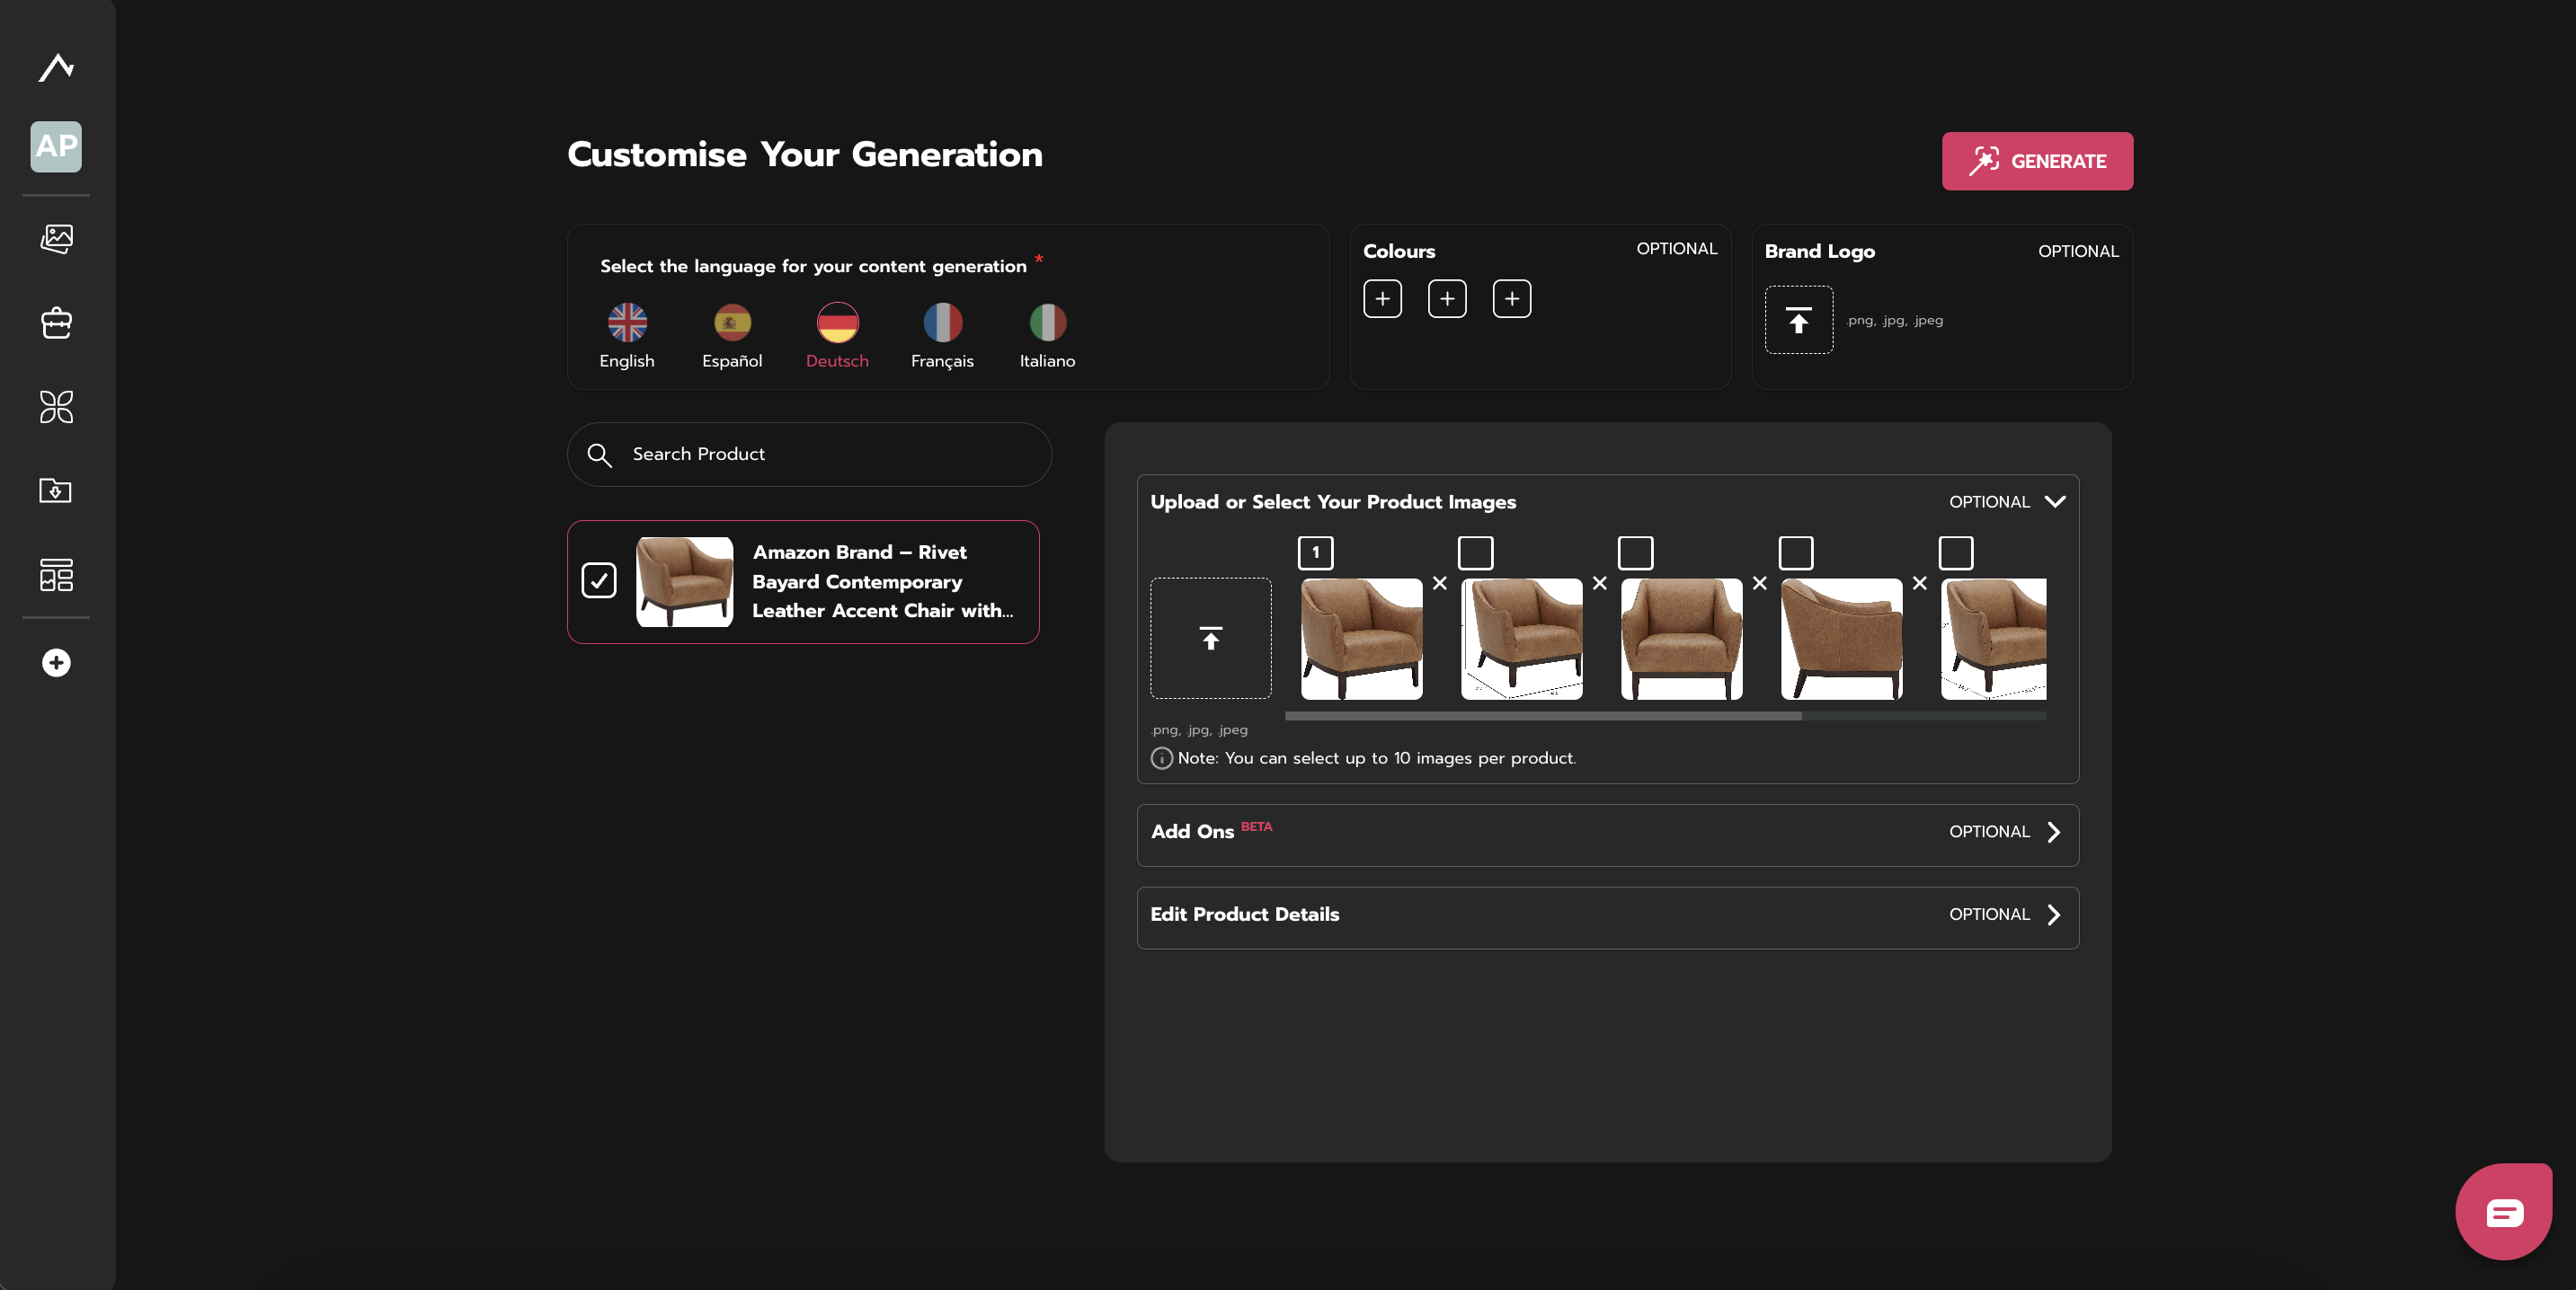
Task: Expand the Edit Product Details section
Action: tap(2053, 914)
